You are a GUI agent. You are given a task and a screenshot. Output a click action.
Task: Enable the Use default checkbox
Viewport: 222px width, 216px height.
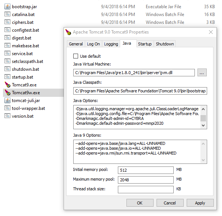point(75,56)
